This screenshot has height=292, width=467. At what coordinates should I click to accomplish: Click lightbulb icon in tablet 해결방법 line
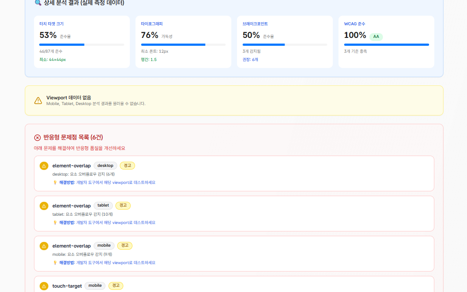pos(55,223)
